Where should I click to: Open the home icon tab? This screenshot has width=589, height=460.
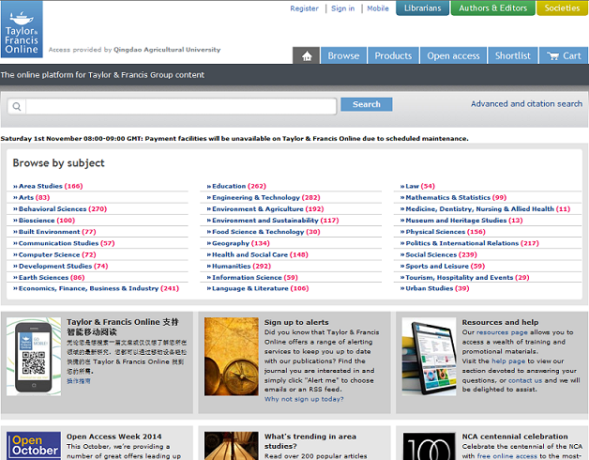[307, 55]
